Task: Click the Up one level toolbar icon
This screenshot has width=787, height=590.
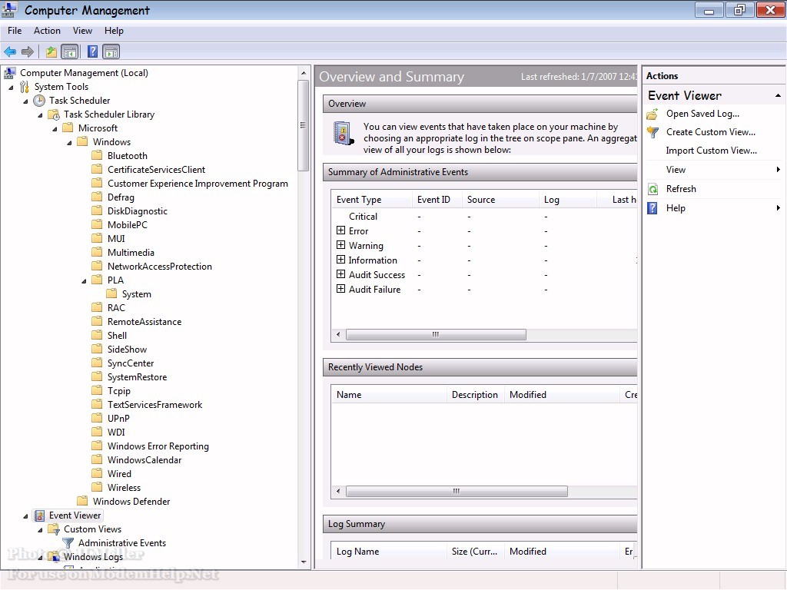Action: click(51, 51)
